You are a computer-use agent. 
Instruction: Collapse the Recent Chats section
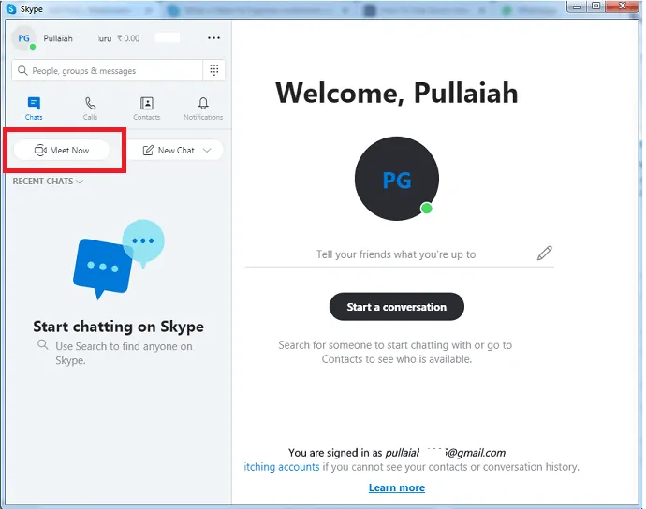48,182
